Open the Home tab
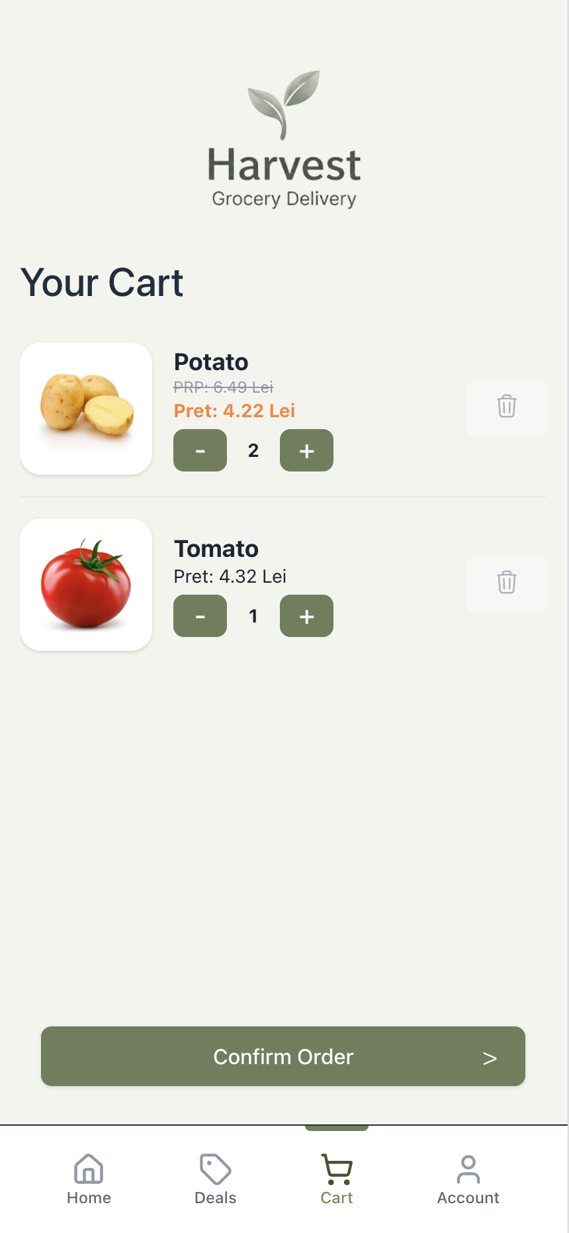The height and width of the screenshot is (1233, 569). tap(89, 1179)
